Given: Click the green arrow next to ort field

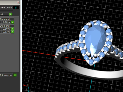Looking at the screenshot, I should 11,14.
